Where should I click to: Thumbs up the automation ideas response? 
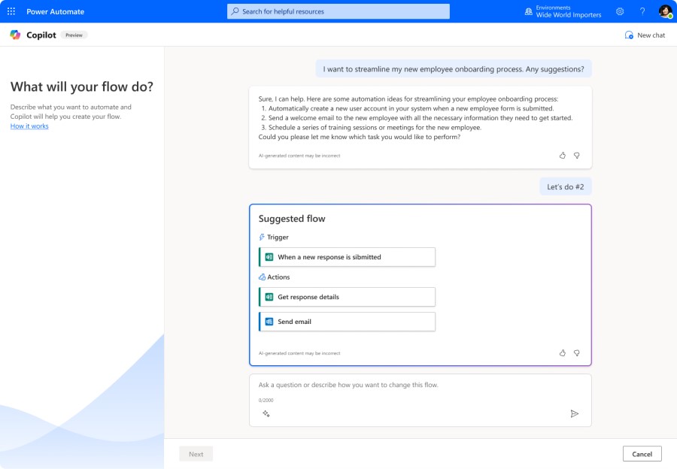coord(563,154)
